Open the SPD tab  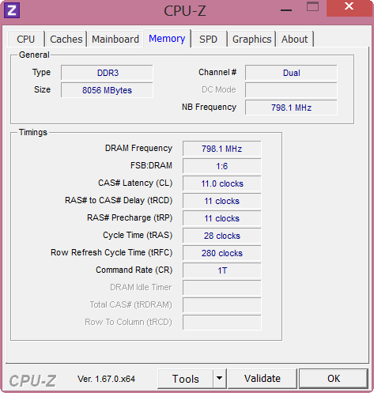pyautogui.click(x=208, y=40)
